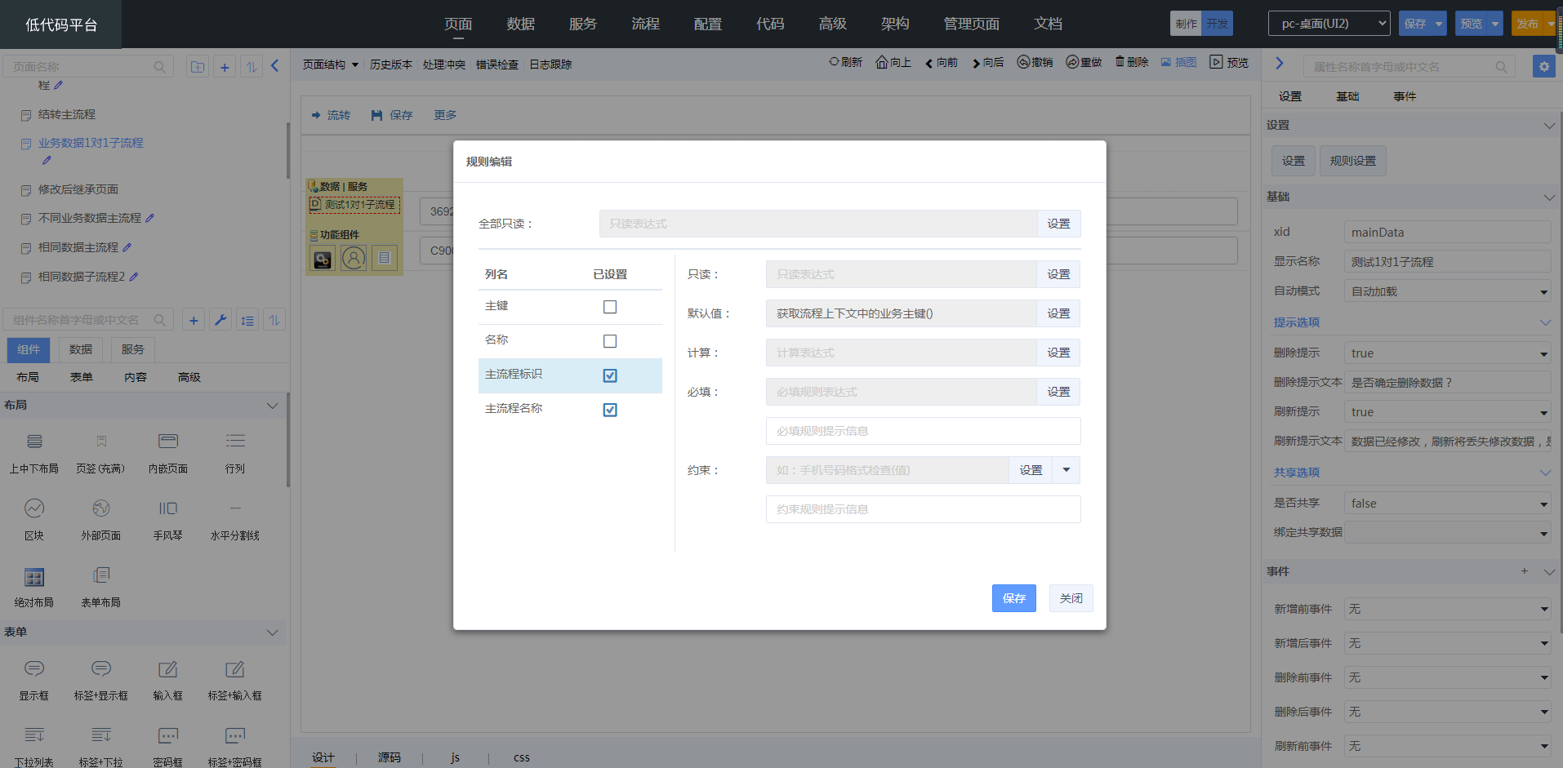Switch to the 事件 properties tab
The width and height of the screenshot is (1563, 768).
coord(1405,96)
